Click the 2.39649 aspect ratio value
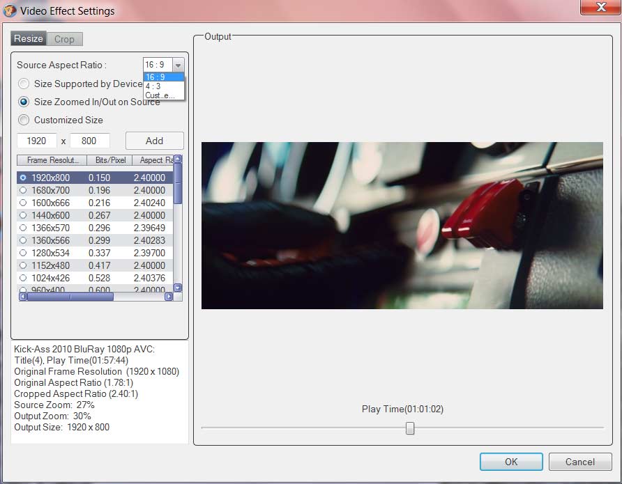Screen dimensions: 622x484 [149, 228]
